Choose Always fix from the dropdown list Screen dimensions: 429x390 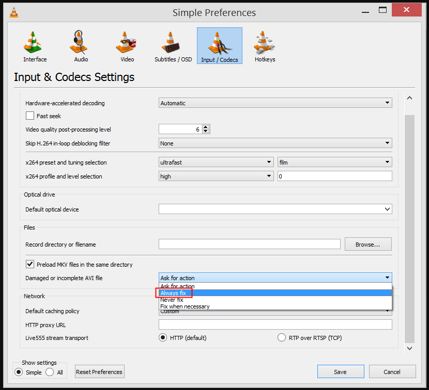[x=173, y=293]
